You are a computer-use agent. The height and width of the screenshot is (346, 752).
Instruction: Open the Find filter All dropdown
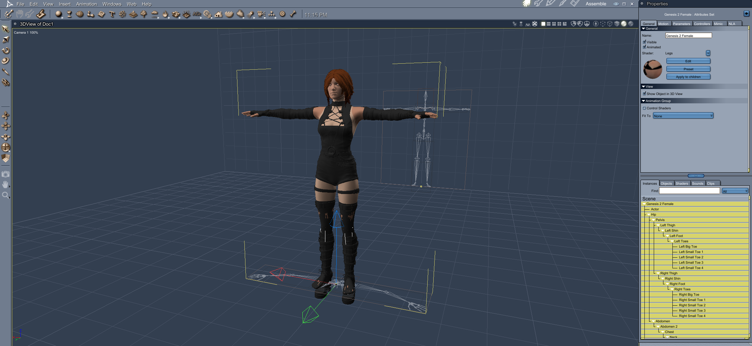pos(735,191)
